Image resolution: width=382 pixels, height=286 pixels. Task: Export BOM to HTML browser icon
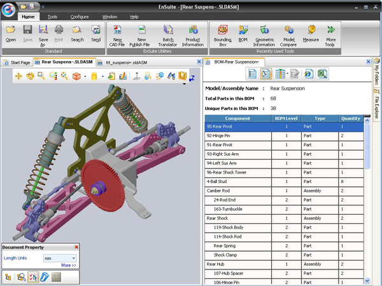(x=309, y=74)
